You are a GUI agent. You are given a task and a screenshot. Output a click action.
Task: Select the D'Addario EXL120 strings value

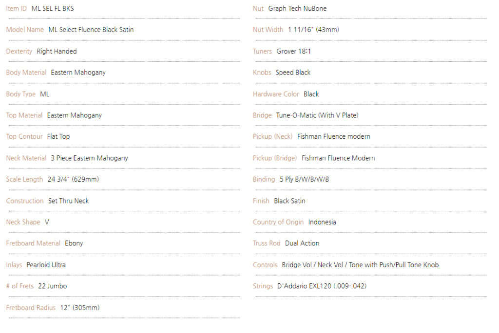tap(322, 286)
